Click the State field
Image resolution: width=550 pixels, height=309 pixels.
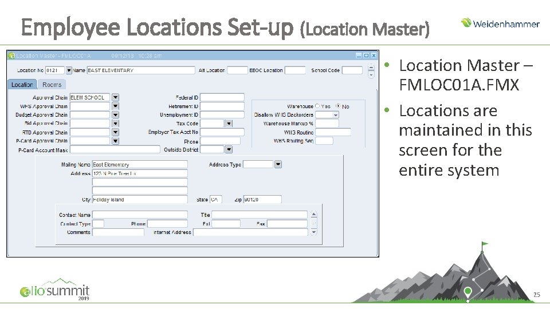pos(216,199)
